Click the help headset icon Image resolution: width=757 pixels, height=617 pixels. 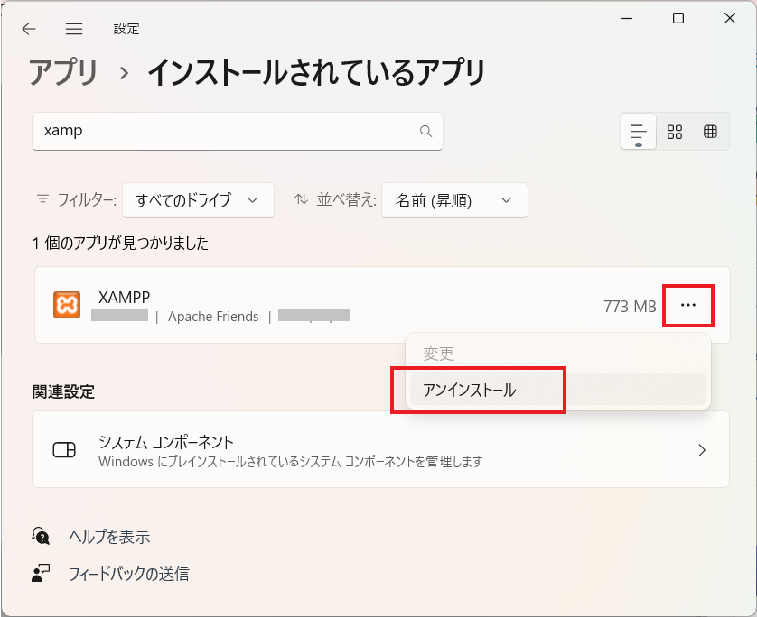tap(41, 536)
